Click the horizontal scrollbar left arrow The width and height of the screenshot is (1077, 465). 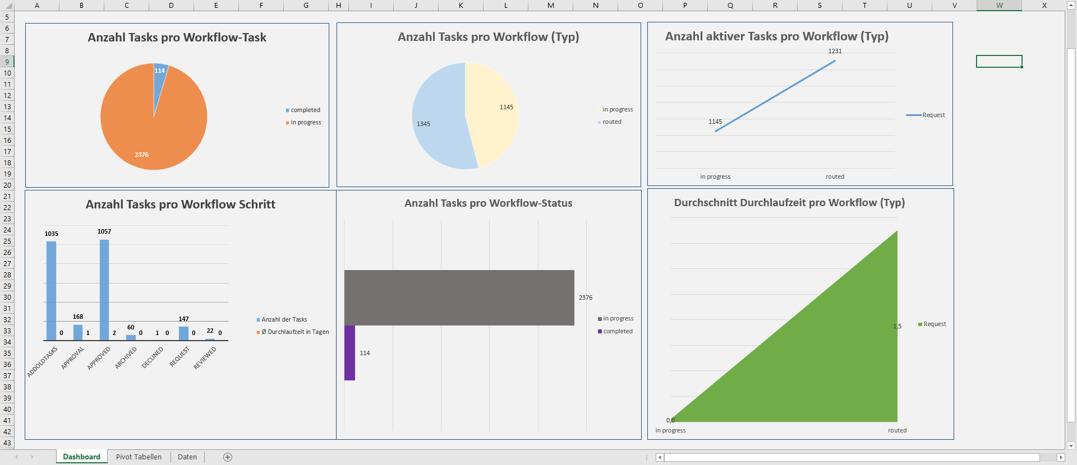(660, 458)
